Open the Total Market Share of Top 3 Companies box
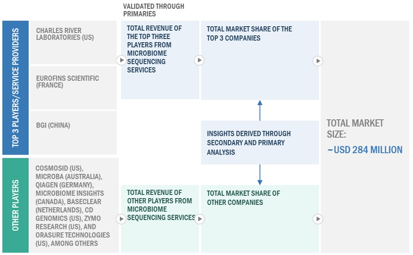Viewport: 413px width, 255px height. click(x=260, y=60)
